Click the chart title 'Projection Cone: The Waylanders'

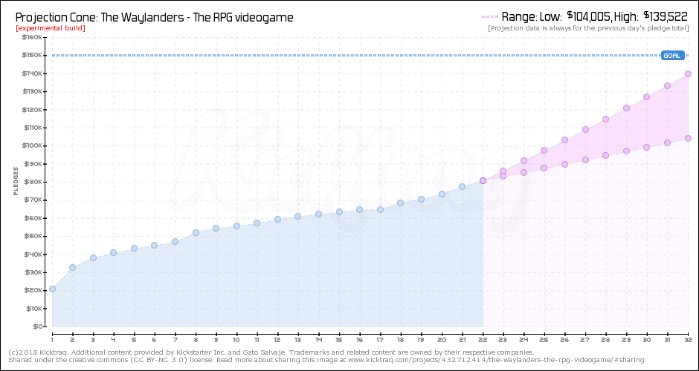click(x=154, y=18)
